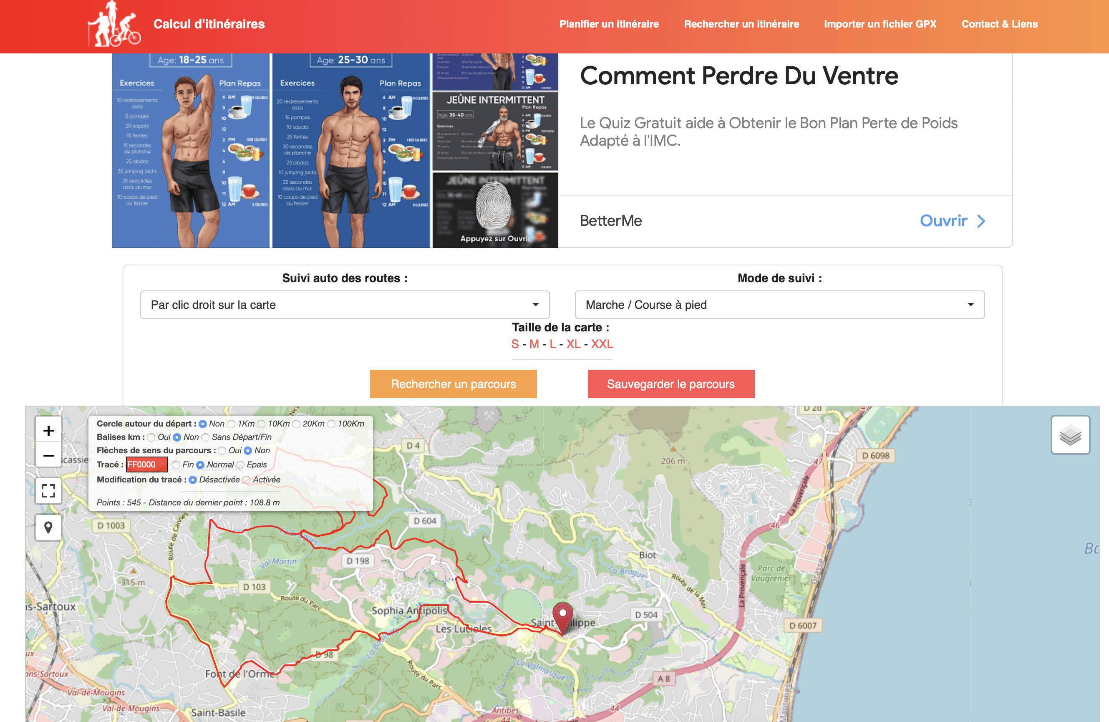Set trace thickness to Epais

pos(240,465)
